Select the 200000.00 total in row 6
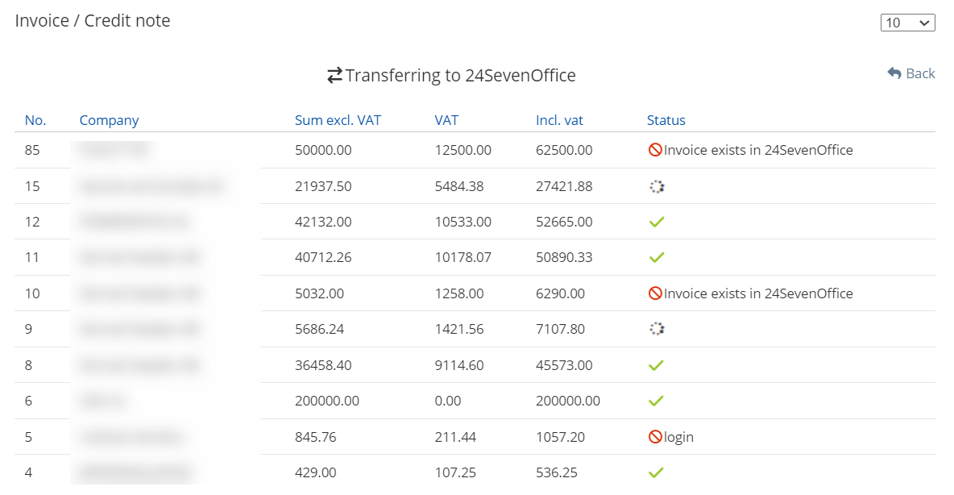954x495 pixels. point(568,401)
